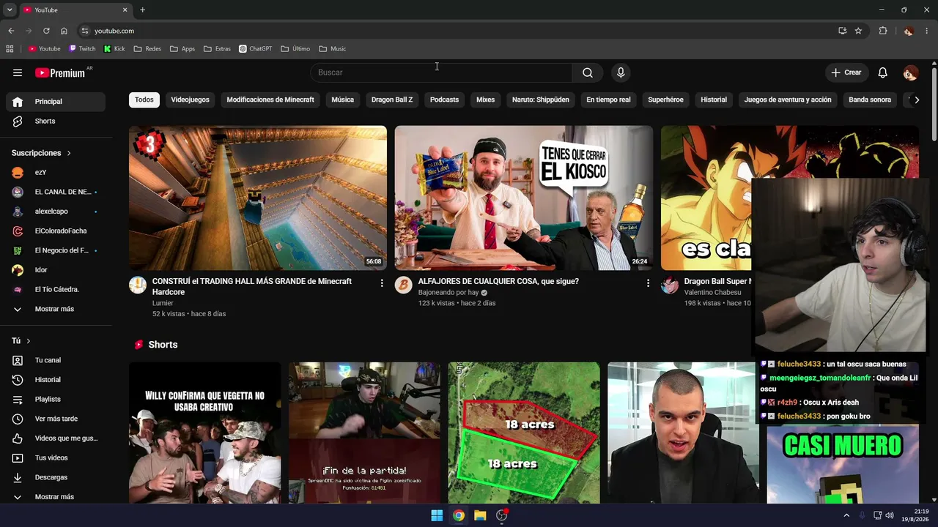Open the Chrome three-dot menu
The width and height of the screenshot is (938, 527).
coord(927,31)
